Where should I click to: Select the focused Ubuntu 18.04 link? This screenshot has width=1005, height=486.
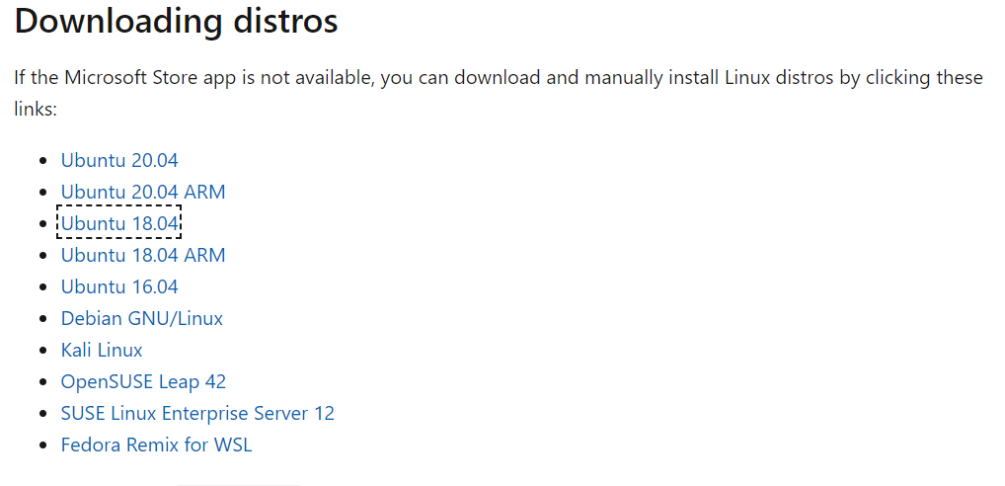(x=118, y=223)
